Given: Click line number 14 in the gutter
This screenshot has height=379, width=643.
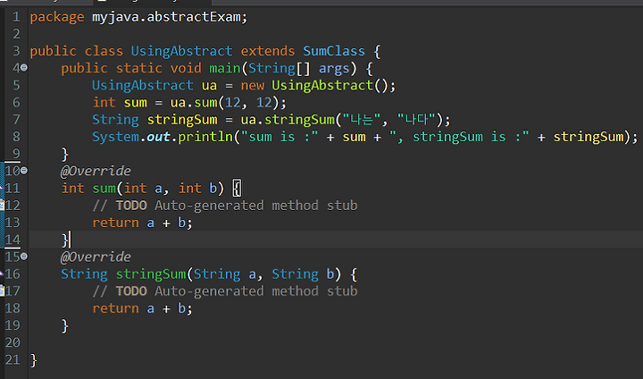Looking at the screenshot, I should pos(13,240).
